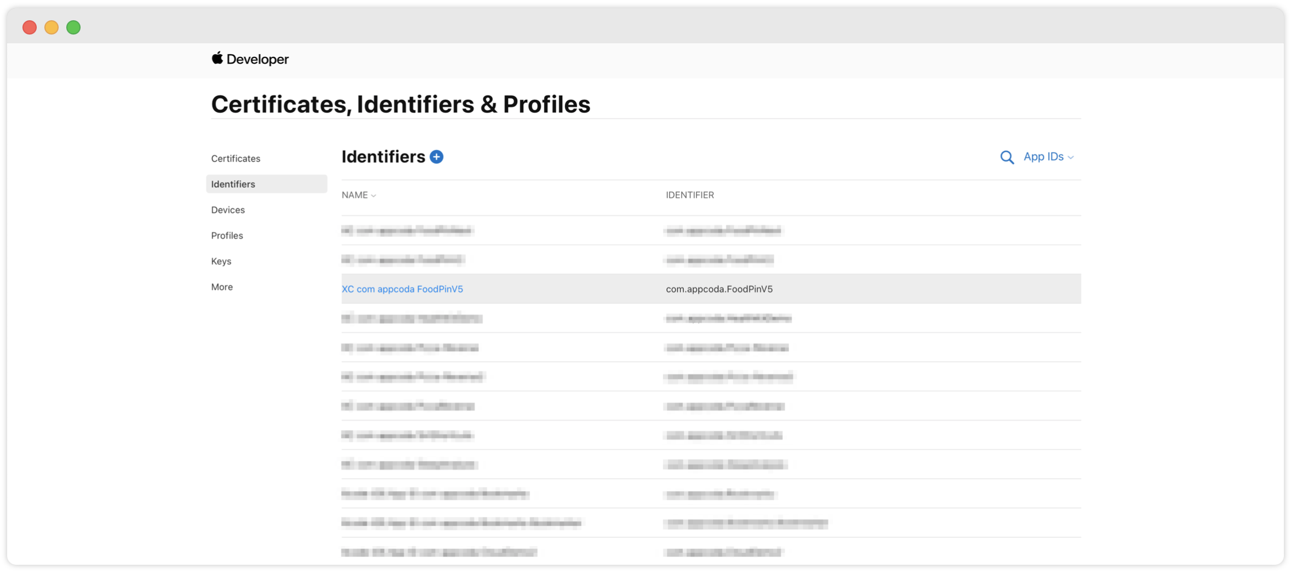Open the Profiles section
The height and width of the screenshot is (573, 1291).
tap(226, 235)
